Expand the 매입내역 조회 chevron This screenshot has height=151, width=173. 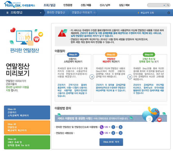coord(169,12)
